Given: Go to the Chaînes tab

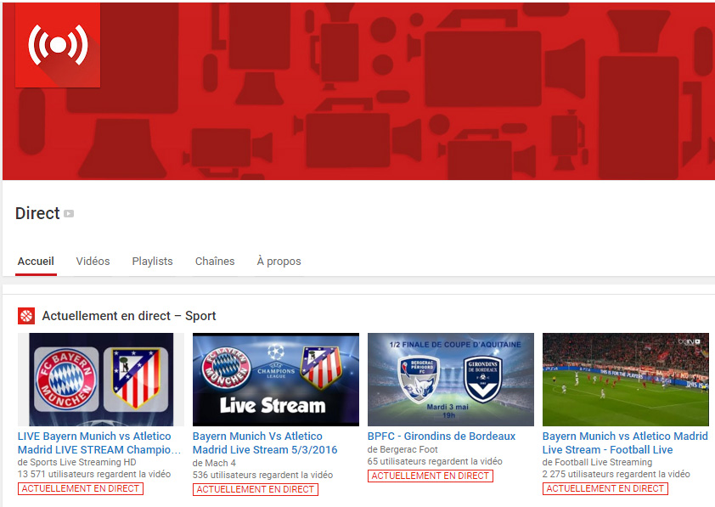Looking at the screenshot, I should point(215,262).
